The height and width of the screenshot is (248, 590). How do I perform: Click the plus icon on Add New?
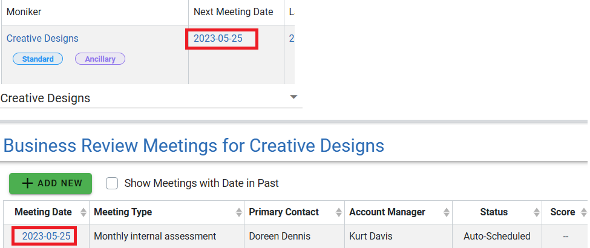click(x=27, y=183)
